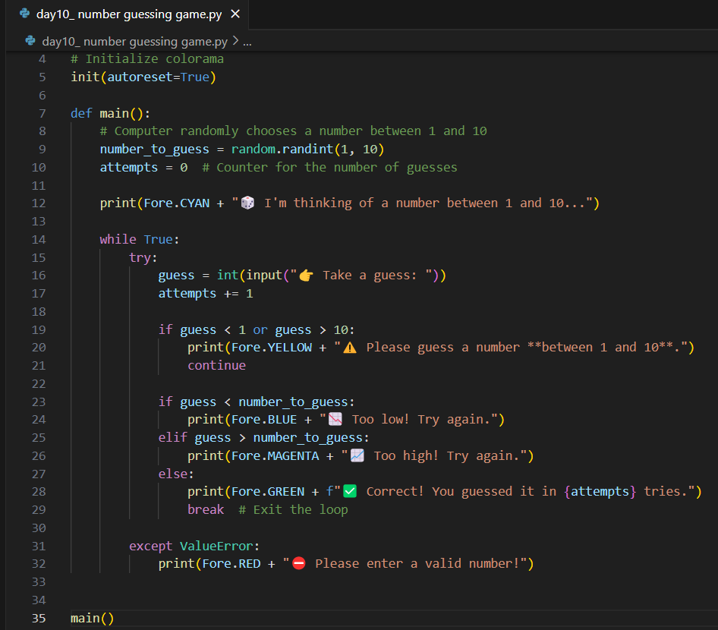Click 'attempts += 1' on line 17

(x=206, y=294)
